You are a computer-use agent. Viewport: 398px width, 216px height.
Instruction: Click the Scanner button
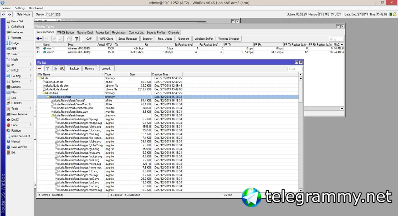(147, 39)
